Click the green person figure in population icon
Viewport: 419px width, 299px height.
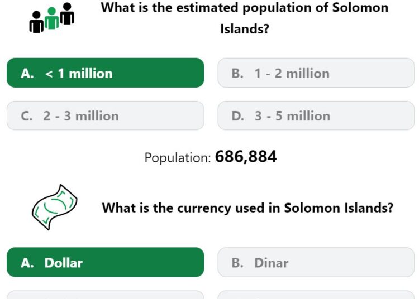pyautogui.click(x=51, y=18)
